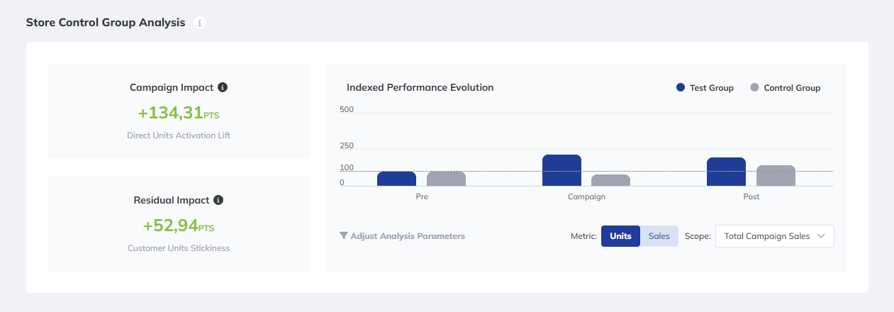This screenshot has width=894, height=312.
Task: Click the Metric: label
Action: point(583,236)
